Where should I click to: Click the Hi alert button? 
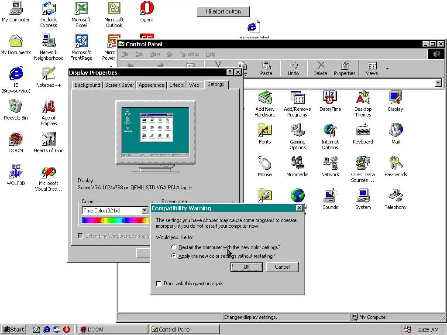point(223,12)
